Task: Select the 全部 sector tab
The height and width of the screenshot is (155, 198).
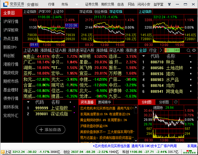Action: (x=143, y=50)
